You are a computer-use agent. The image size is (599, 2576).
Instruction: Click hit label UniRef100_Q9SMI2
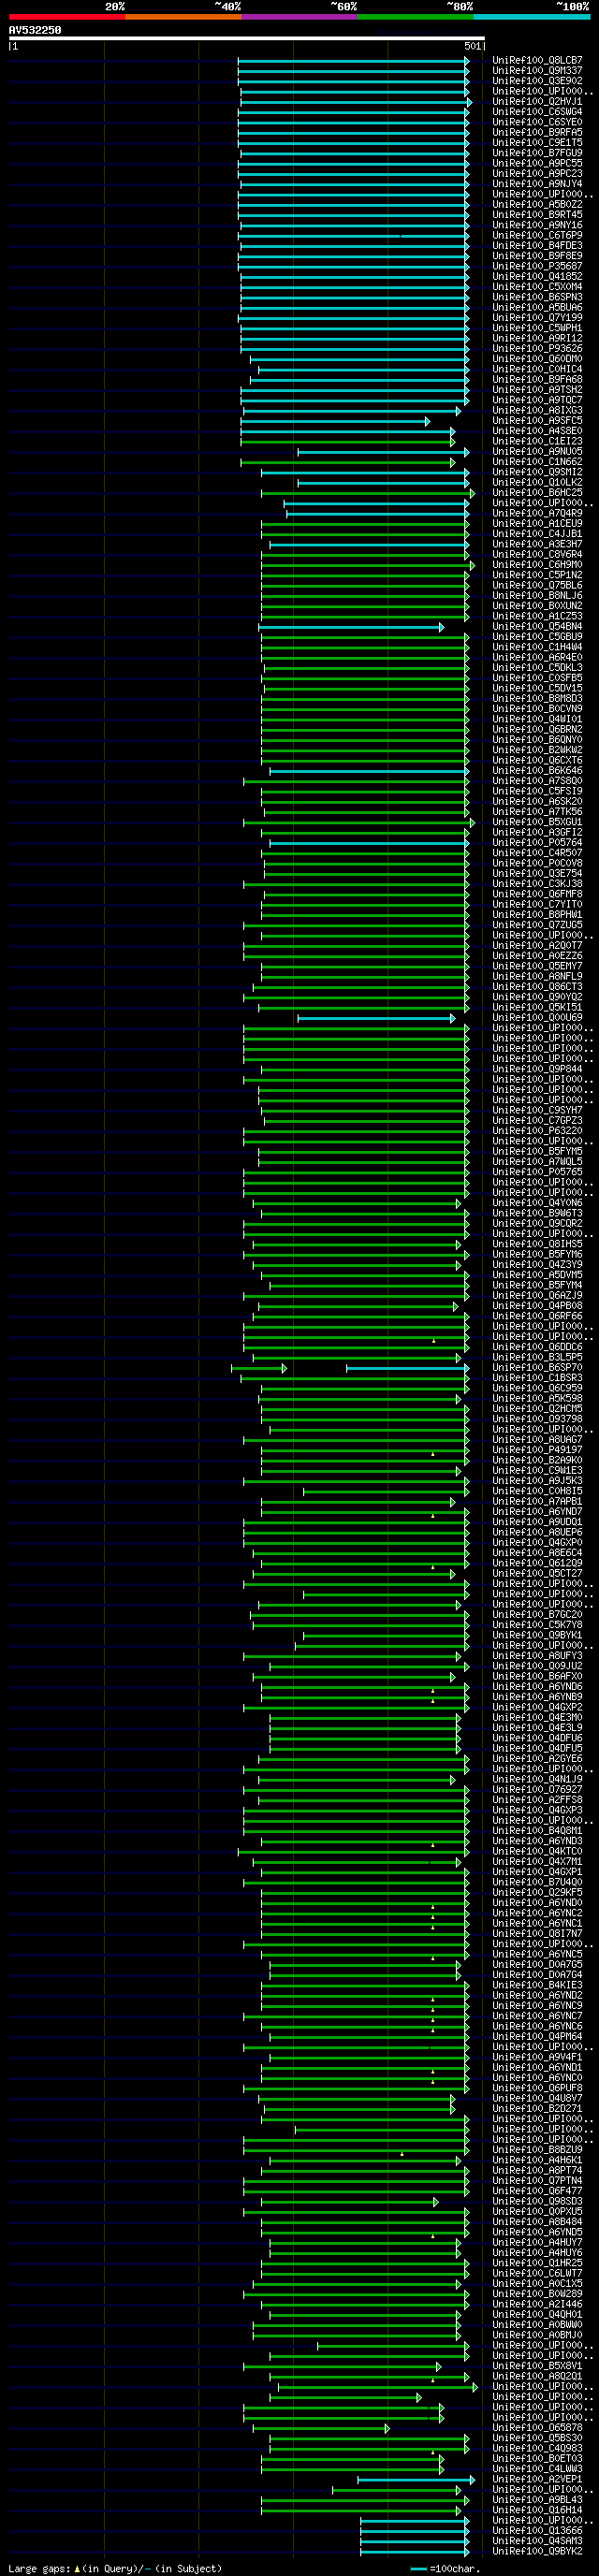point(537,473)
